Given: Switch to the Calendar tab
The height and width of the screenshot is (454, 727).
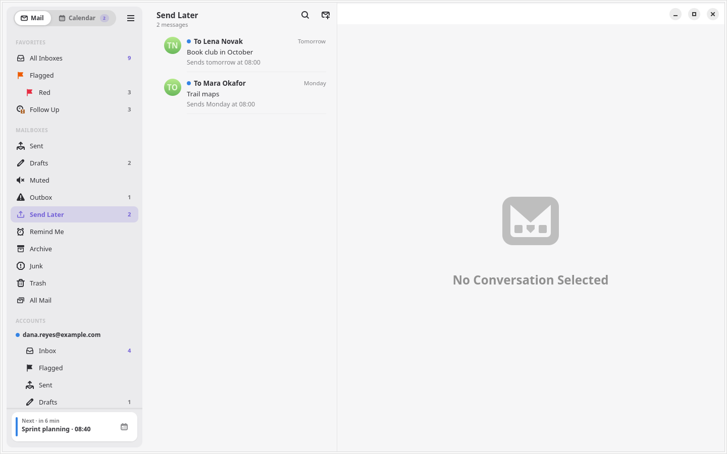Looking at the screenshot, I should [83, 18].
